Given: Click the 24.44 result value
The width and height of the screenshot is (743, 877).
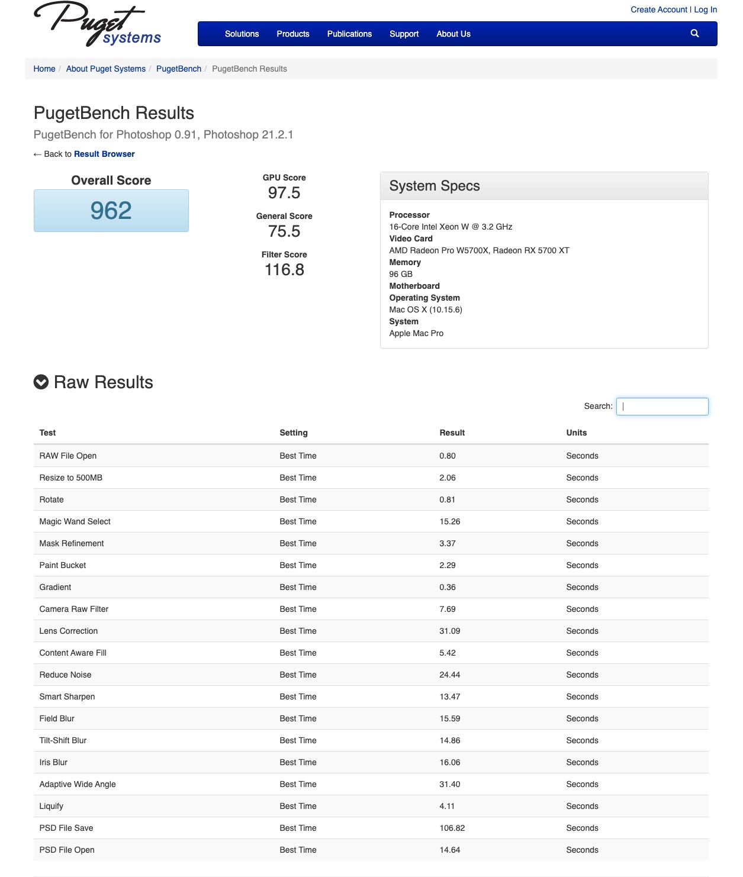Looking at the screenshot, I should pos(450,675).
